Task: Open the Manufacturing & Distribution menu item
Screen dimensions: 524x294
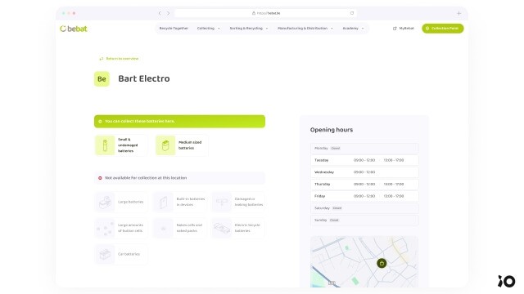Action: [302, 29]
